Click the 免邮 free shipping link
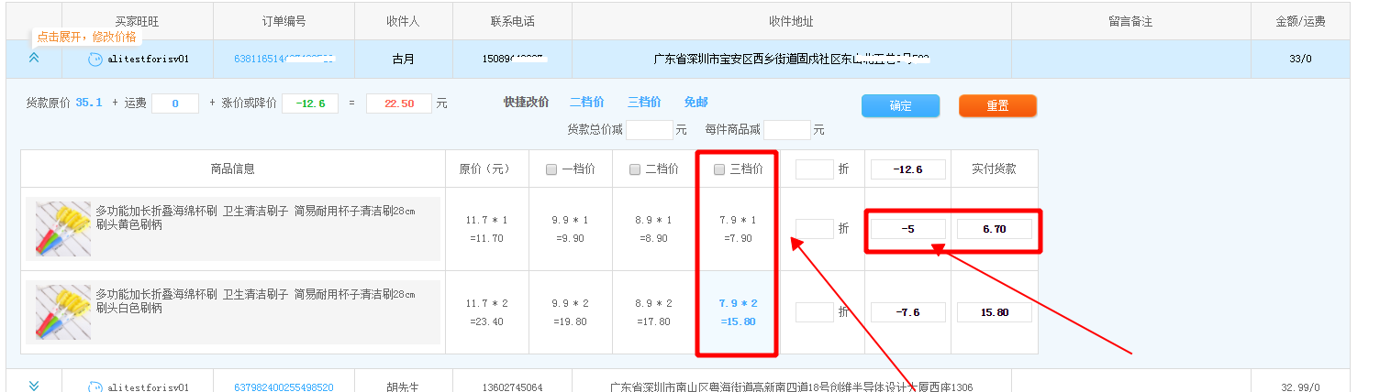 click(695, 103)
